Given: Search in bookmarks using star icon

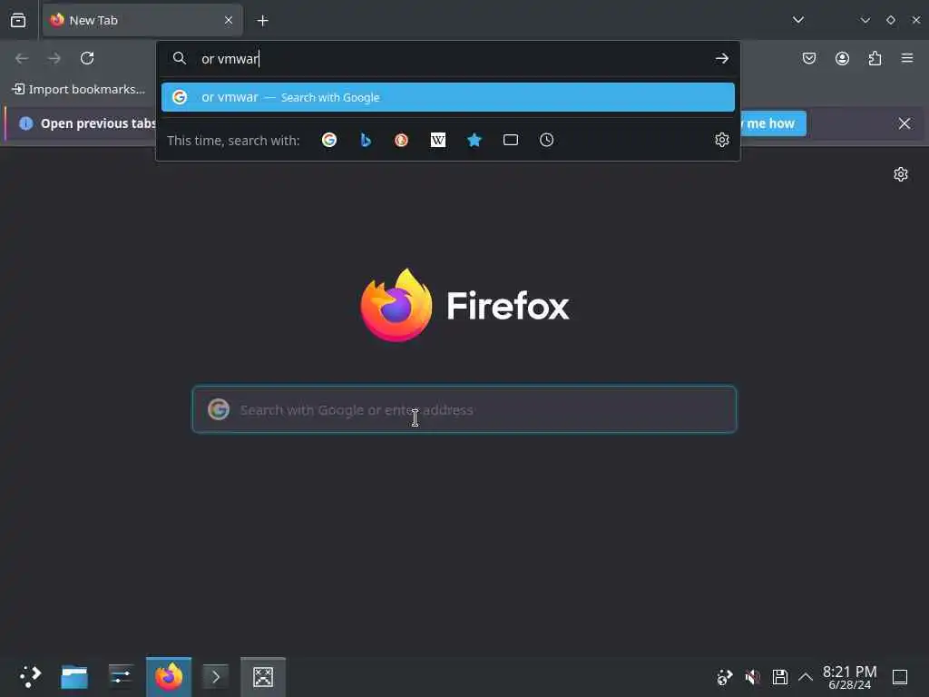Looking at the screenshot, I should [x=474, y=140].
